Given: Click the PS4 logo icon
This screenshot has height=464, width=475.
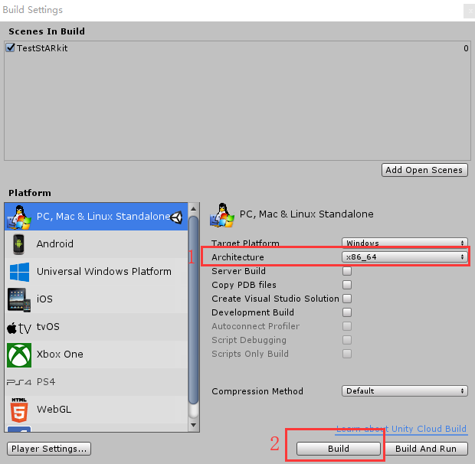Looking at the screenshot, I should click(19, 382).
